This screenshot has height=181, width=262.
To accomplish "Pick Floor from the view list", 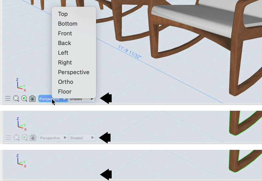I will (x=65, y=91).
